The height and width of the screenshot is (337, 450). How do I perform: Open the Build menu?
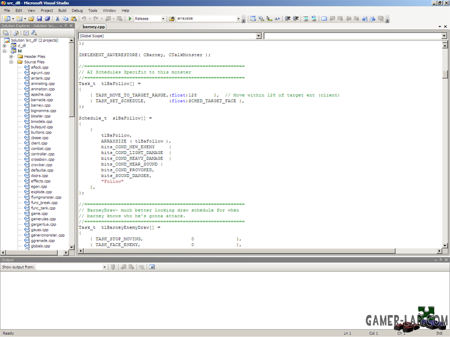tap(62, 10)
